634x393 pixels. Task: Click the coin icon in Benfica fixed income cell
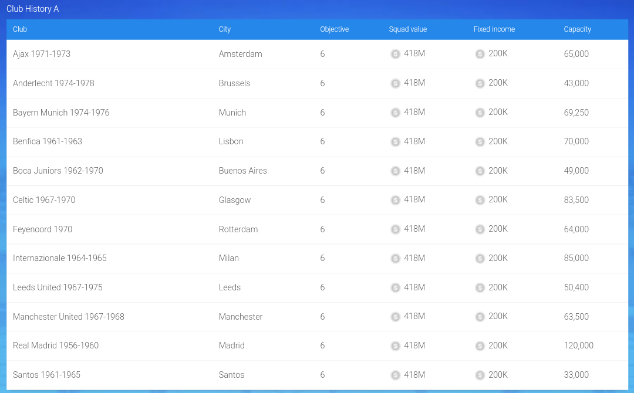pyautogui.click(x=480, y=142)
